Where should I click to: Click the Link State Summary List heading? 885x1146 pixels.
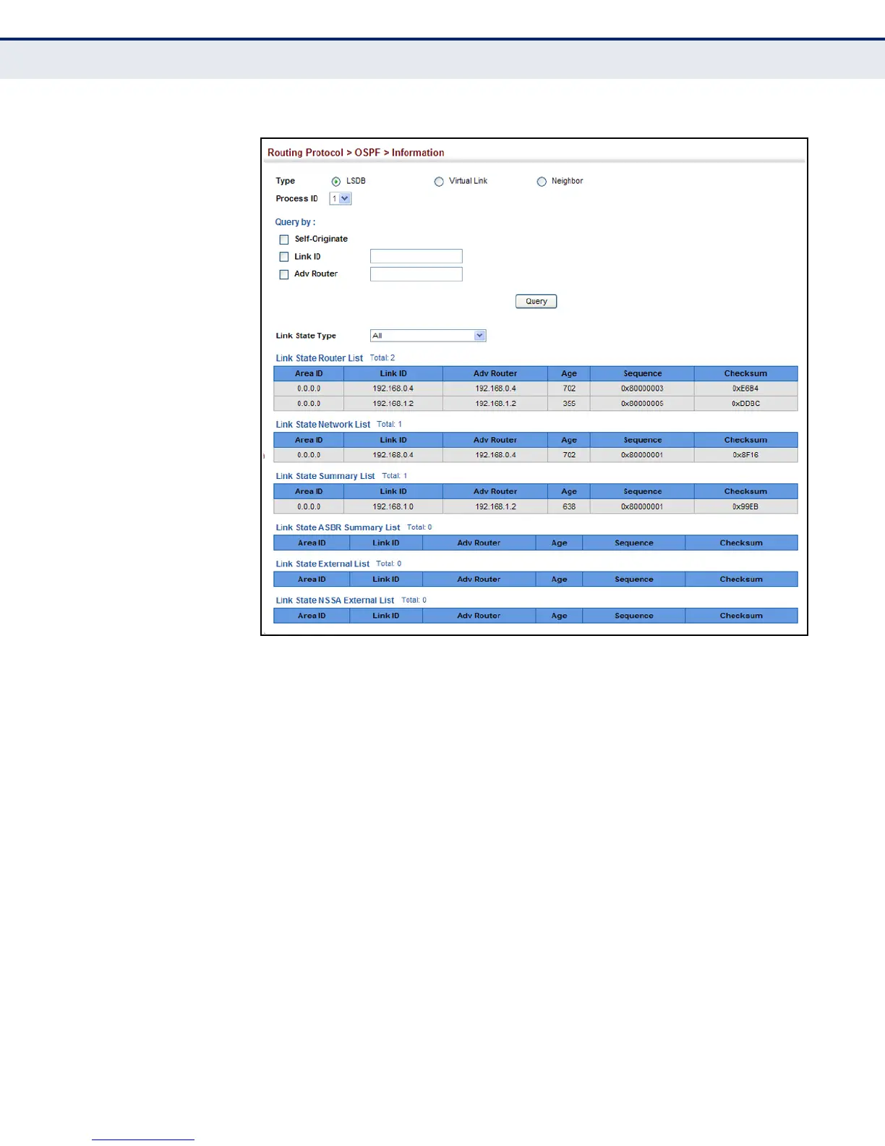[325, 476]
